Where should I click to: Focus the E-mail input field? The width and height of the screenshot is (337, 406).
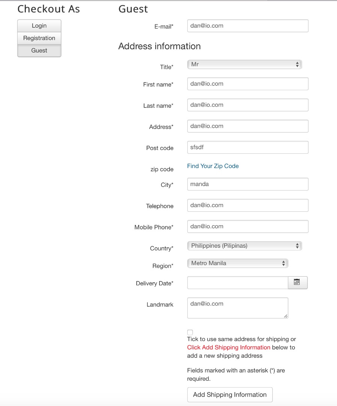[248, 26]
